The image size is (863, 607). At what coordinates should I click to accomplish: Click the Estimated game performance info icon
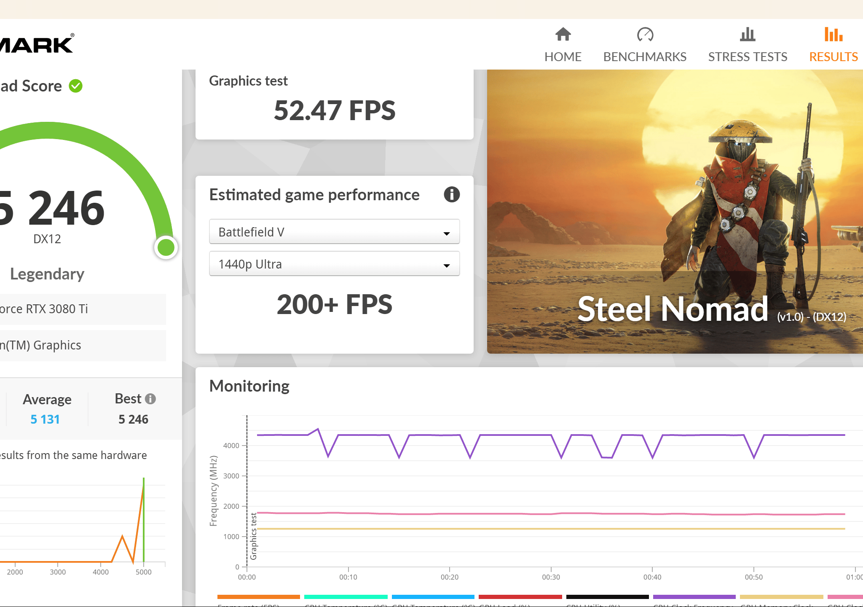[452, 194]
